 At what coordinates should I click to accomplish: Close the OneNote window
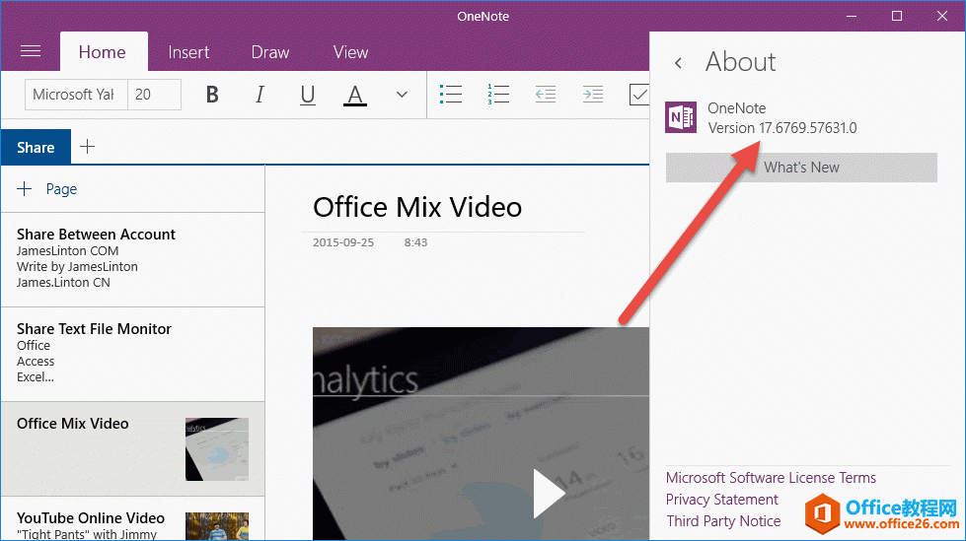point(942,16)
